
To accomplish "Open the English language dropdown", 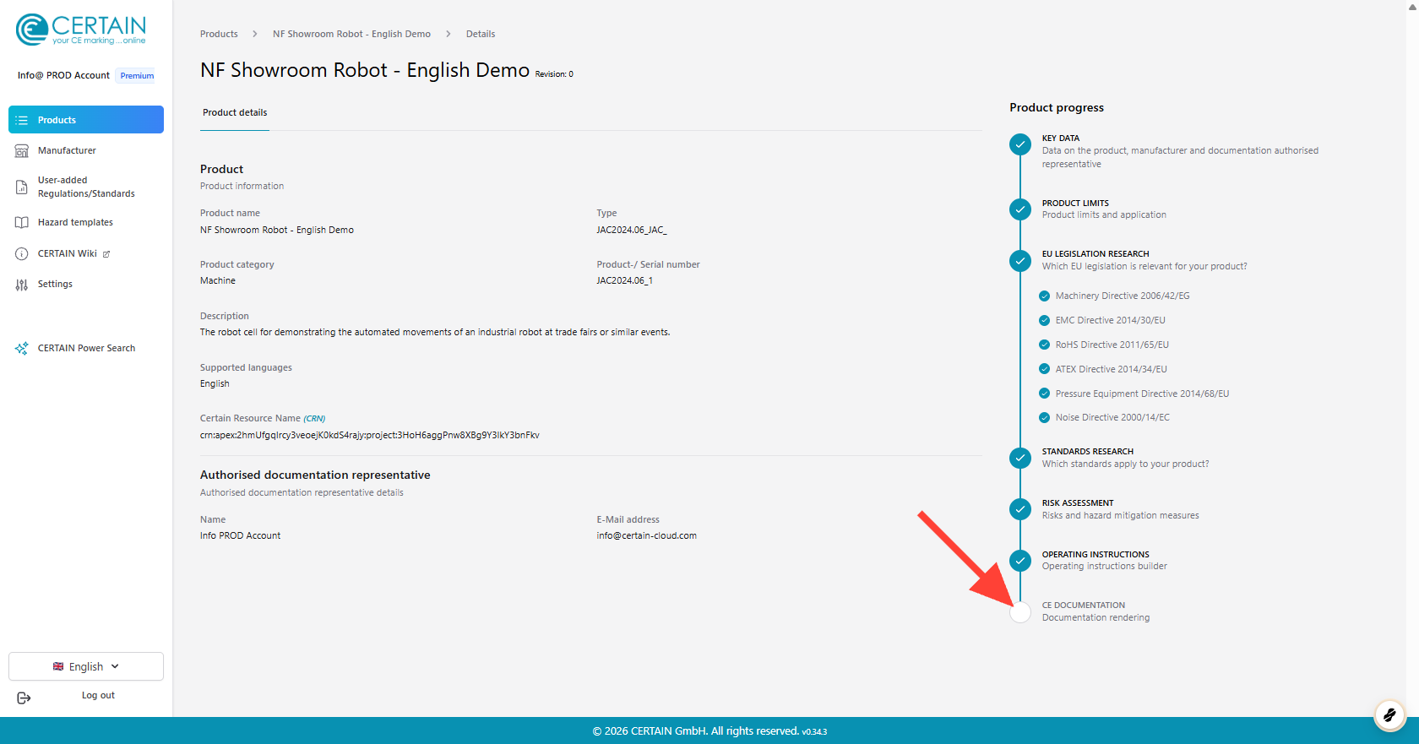I will (86, 666).
